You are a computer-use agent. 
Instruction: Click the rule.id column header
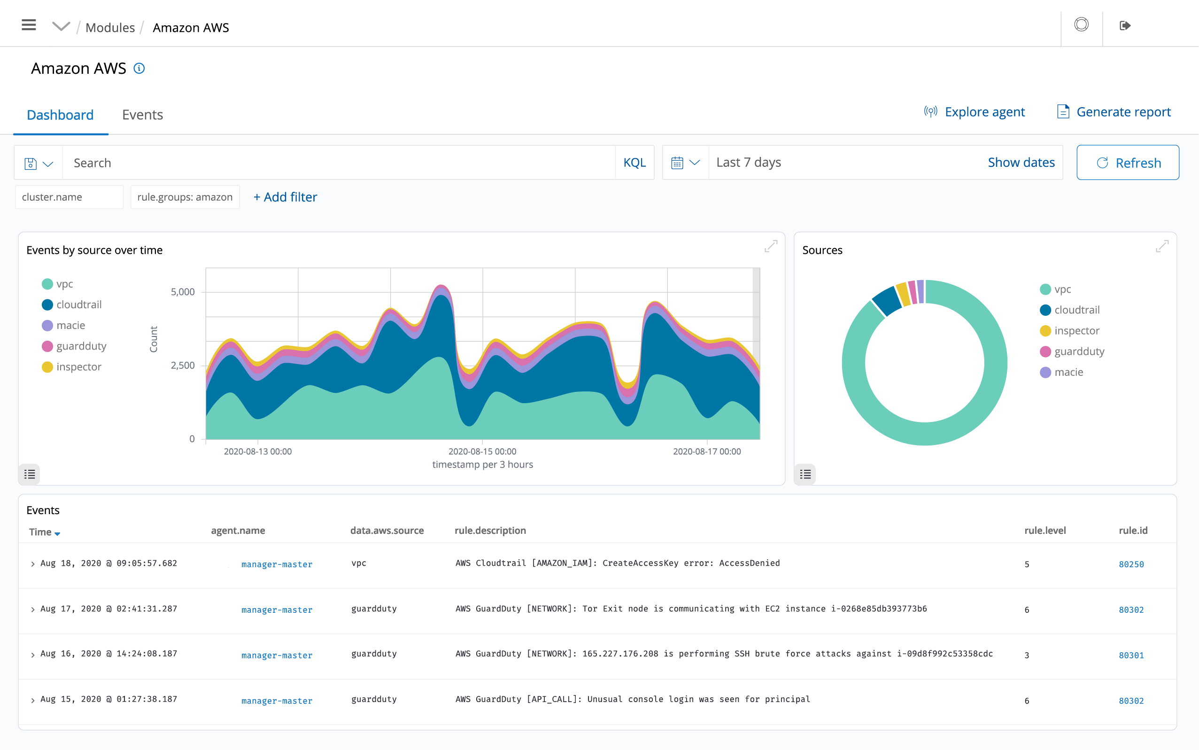click(x=1133, y=530)
